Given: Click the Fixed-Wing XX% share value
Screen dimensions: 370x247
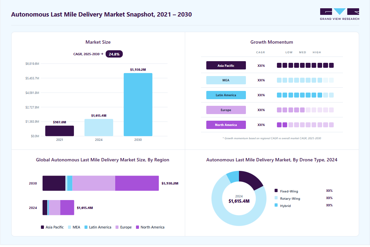Looking at the screenshot, I should 329,191.
